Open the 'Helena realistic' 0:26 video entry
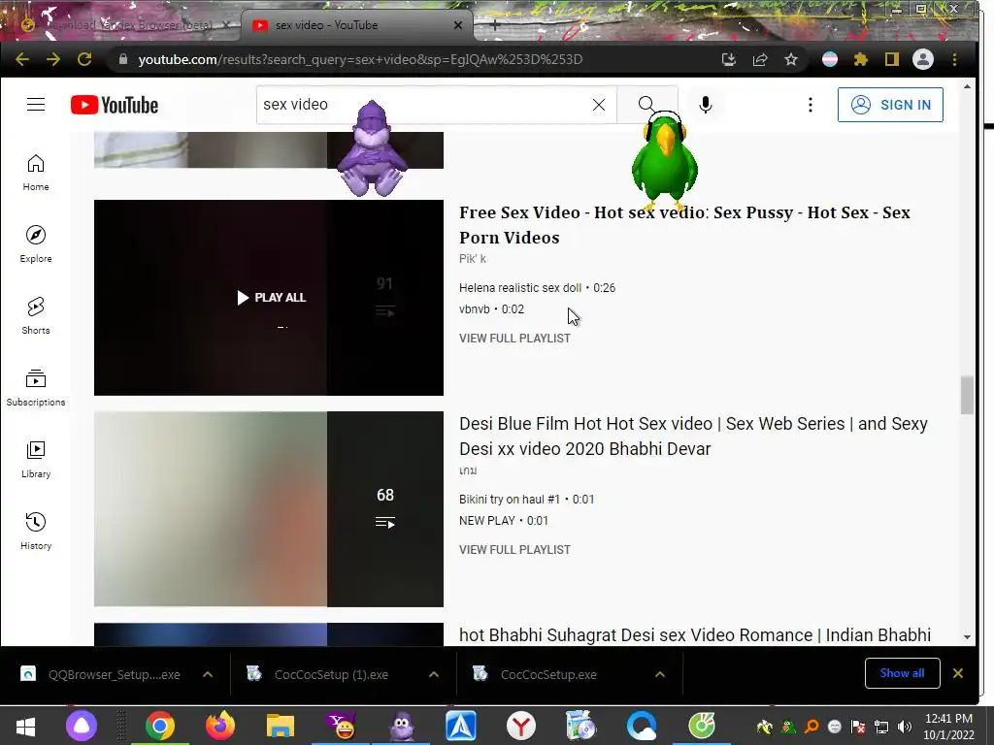994x745 pixels. [537, 287]
